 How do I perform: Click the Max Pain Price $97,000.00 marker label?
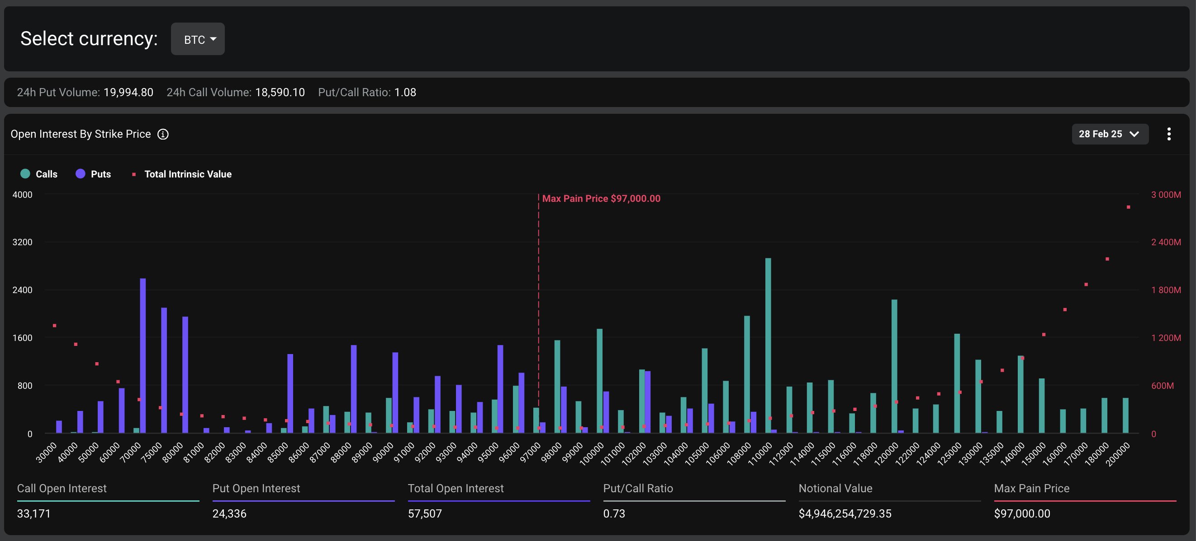click(601, 199)
